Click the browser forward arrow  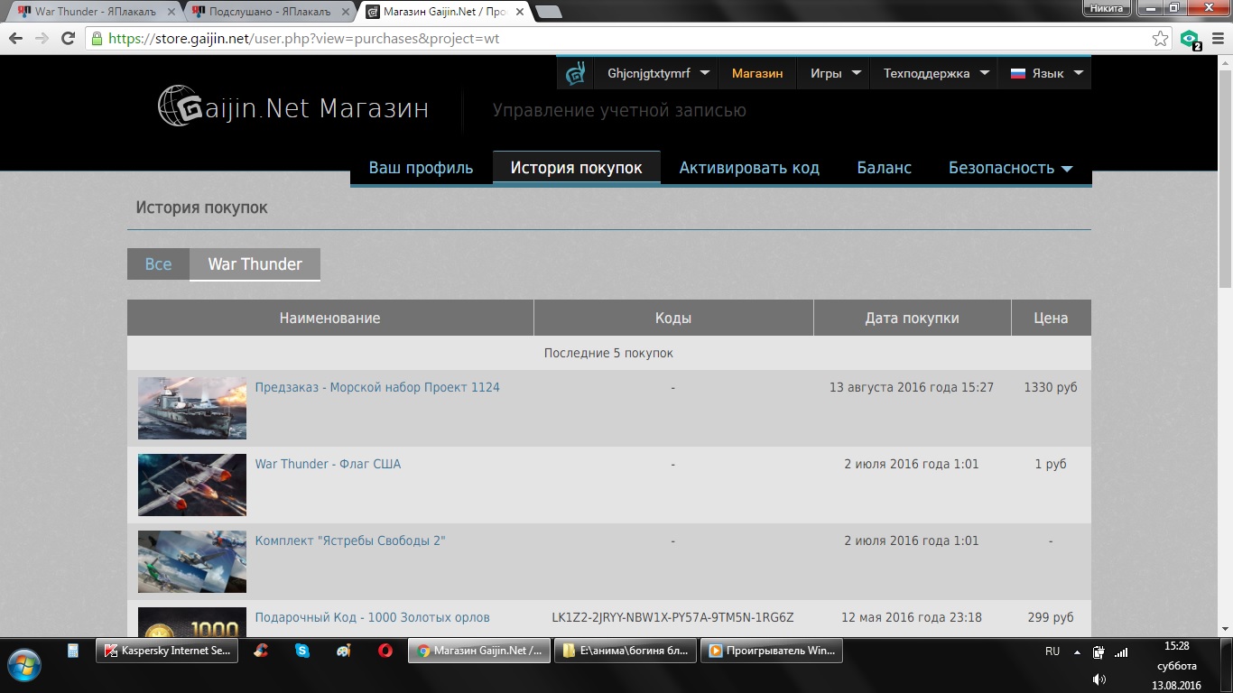coord(42,39)
